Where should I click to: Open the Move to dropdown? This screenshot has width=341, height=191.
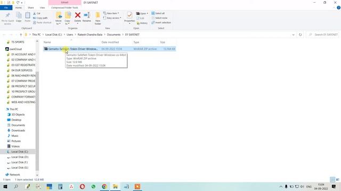59,19
